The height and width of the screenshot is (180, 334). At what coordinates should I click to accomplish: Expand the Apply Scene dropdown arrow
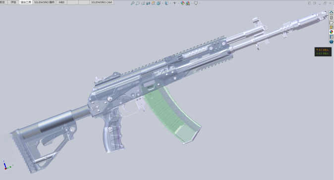coord(192,3)
